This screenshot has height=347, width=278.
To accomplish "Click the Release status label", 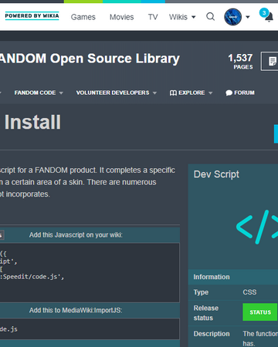I will 206,313.
